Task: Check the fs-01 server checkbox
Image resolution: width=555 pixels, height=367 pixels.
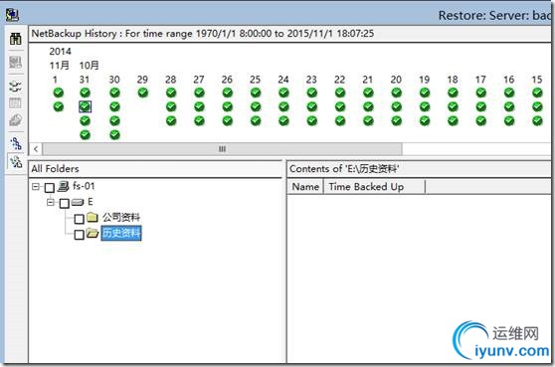Action: pyautogui.click(x=50, y=188)
